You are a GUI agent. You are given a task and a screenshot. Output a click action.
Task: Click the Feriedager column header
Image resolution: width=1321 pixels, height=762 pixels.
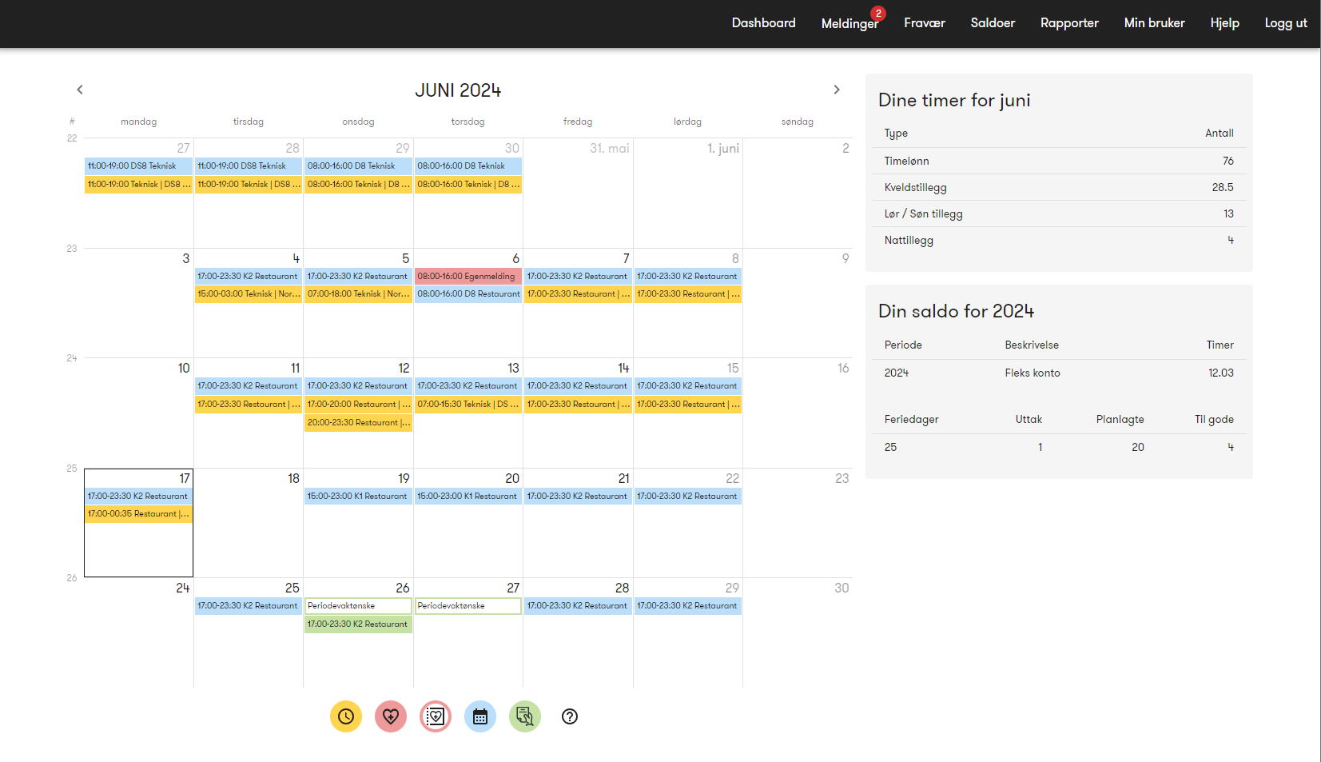click(x=912, y=419)
